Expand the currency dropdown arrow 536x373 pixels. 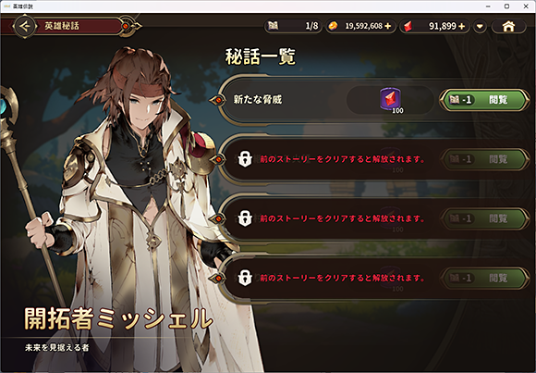click(480, 26)
